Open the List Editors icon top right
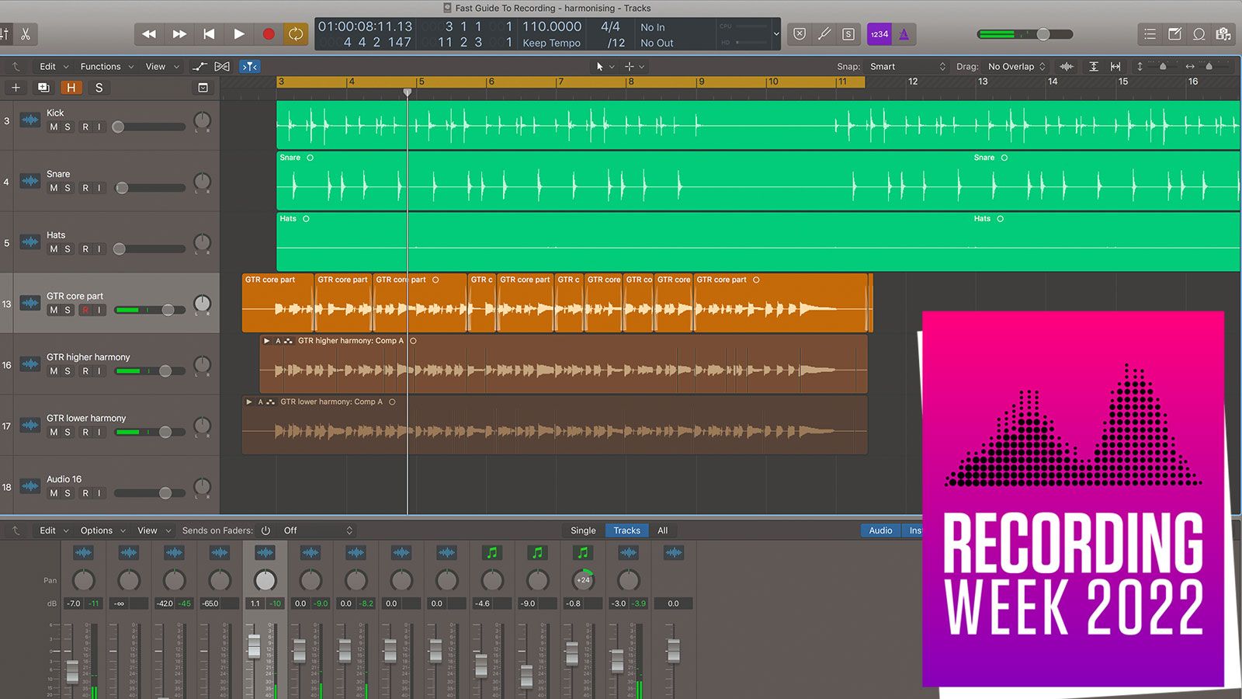 pos(1150,33)
